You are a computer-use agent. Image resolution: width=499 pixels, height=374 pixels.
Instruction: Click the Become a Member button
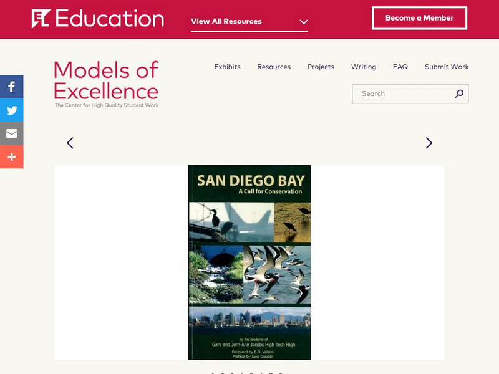click(419, 18)
